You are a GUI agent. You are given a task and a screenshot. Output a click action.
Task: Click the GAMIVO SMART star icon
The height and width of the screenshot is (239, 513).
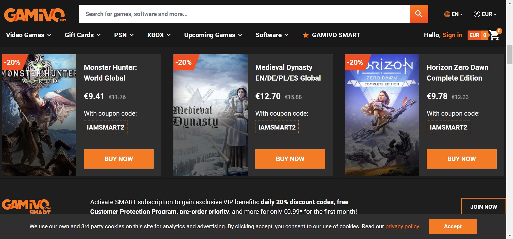[306, 35]
